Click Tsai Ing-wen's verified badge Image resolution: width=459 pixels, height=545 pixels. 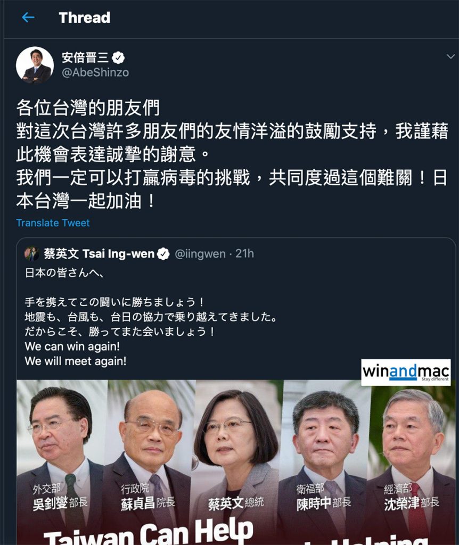(163, 254)
